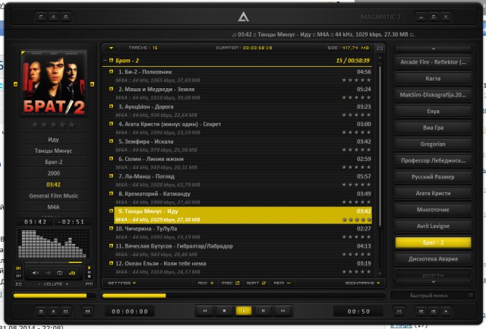Switch to the Многоточие playlist
The width and height of the screenshot is (486, 329).
(433, 210)
